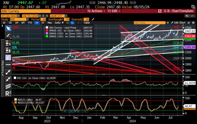
Task: Expand pencil tool sub-options corner arrow
Action: click(x=11, y=38)
